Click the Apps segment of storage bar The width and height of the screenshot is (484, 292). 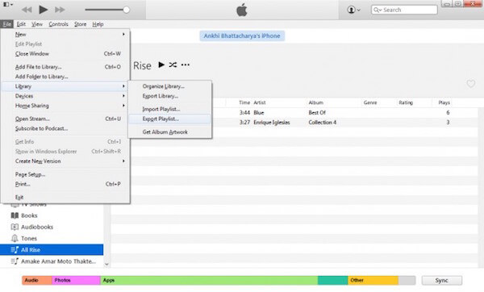coord(209,280)
